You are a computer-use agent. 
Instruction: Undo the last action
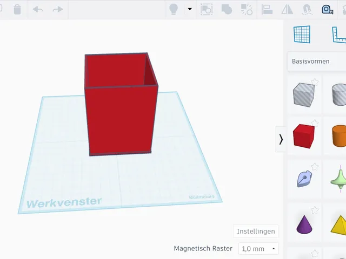click(38, 10)
